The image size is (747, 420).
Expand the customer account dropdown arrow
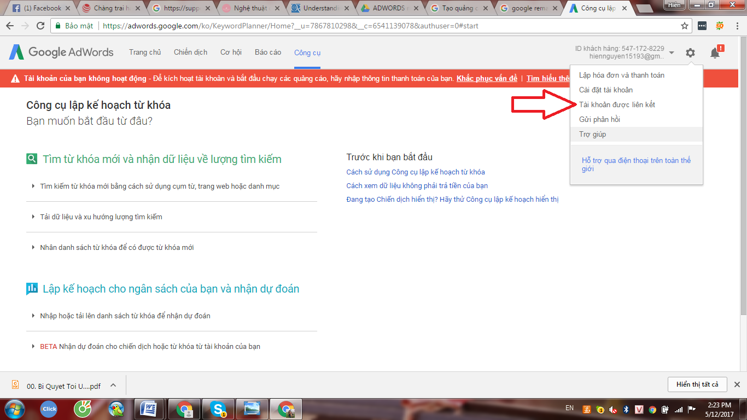coord(672,52)
